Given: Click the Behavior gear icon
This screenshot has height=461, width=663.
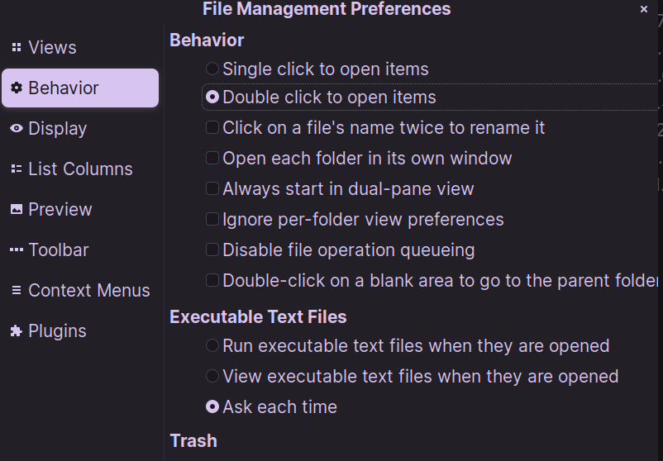Looking at the screenshot, I should tap(17, 88).
